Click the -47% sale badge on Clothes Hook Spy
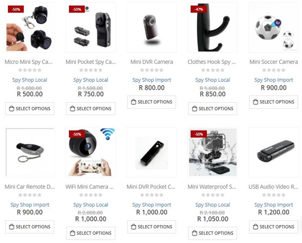 click(x=199, y=9)
